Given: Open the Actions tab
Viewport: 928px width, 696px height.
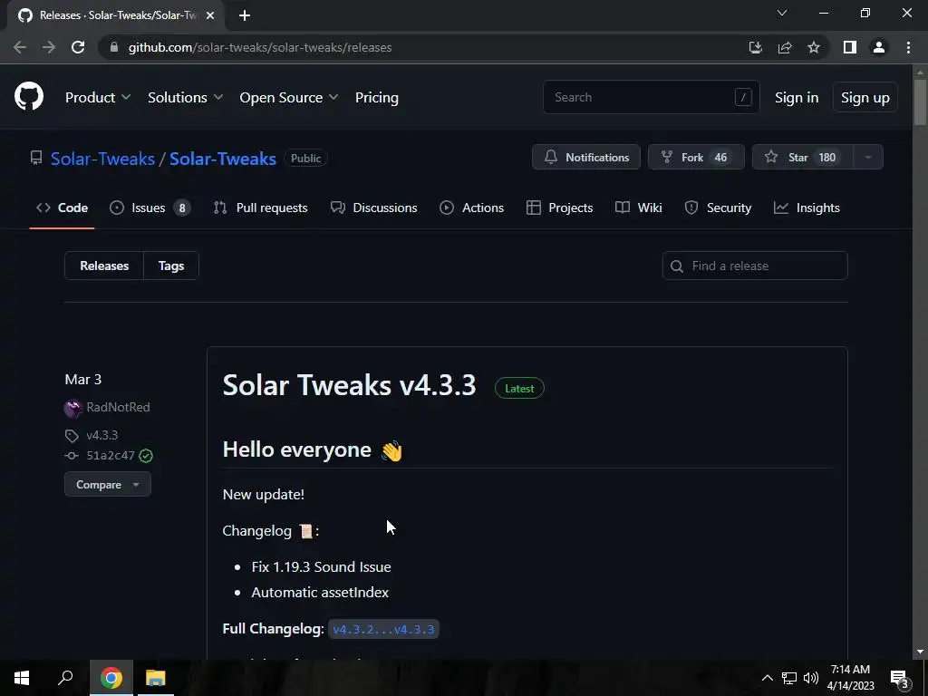Looking at the screenshot, I should coord(471,208).
